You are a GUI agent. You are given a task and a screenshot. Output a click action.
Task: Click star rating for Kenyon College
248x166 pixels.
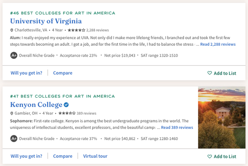click(67, 113)
